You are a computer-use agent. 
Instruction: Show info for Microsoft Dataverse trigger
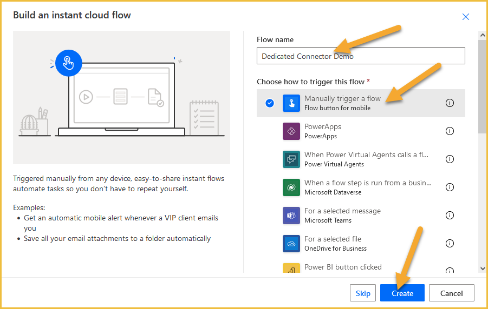tap(450, 187)
